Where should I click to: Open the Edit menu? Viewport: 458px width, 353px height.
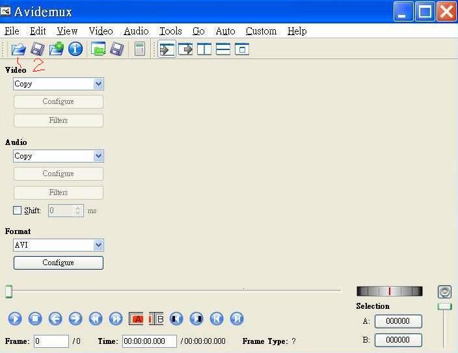click(38, 31)
